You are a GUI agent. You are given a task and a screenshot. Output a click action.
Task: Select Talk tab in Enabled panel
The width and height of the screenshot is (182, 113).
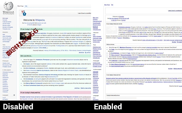(x=112, y=5)
